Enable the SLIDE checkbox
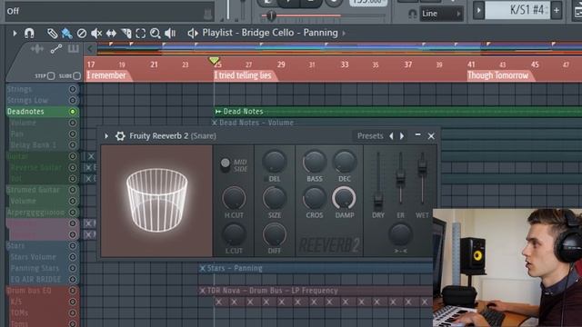This screenshot has width=582, height=327. (x=76, y=76)
